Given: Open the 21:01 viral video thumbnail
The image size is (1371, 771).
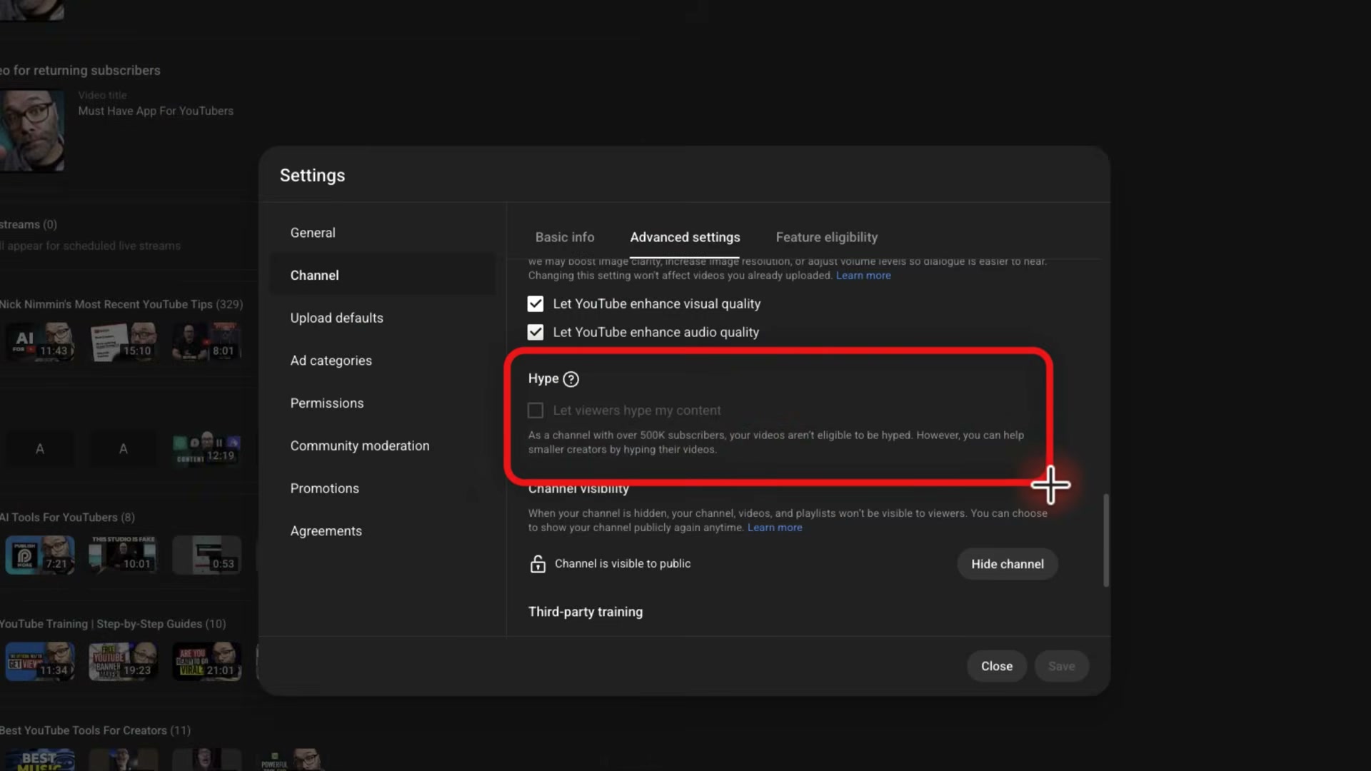Looking at the screenshot, I should pyautogui.click(x=206, y=661).
